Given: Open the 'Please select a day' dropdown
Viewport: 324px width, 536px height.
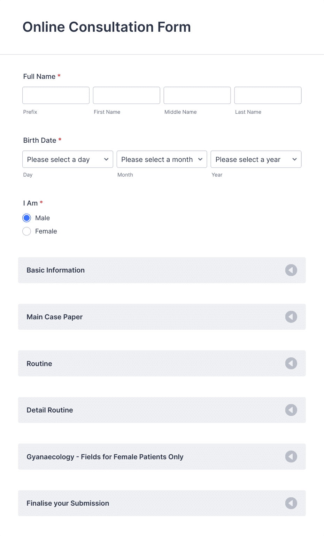Looking at the screenshot, I should pyautogui.click(x=68, y=159).
